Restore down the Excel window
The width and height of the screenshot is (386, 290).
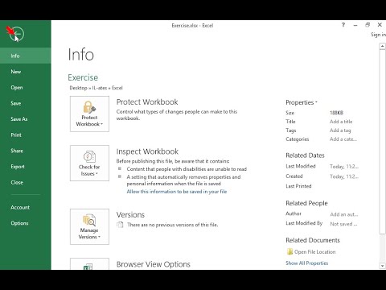coord(368,25)
